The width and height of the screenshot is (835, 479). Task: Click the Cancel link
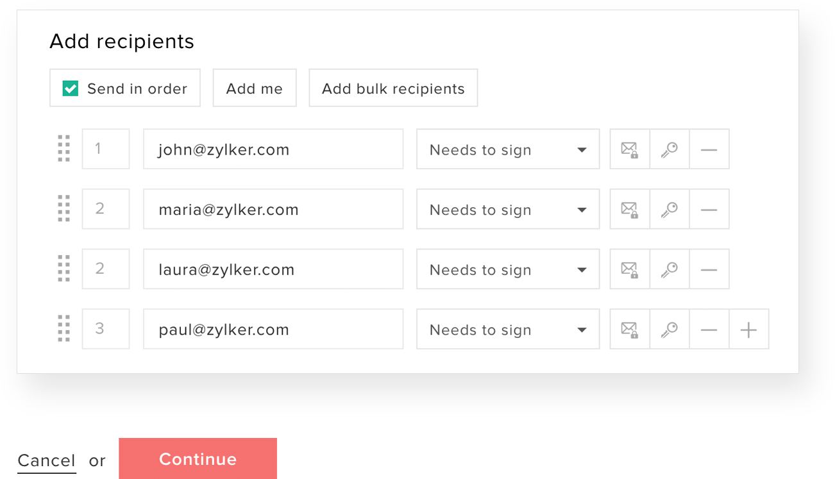point(47,460)
